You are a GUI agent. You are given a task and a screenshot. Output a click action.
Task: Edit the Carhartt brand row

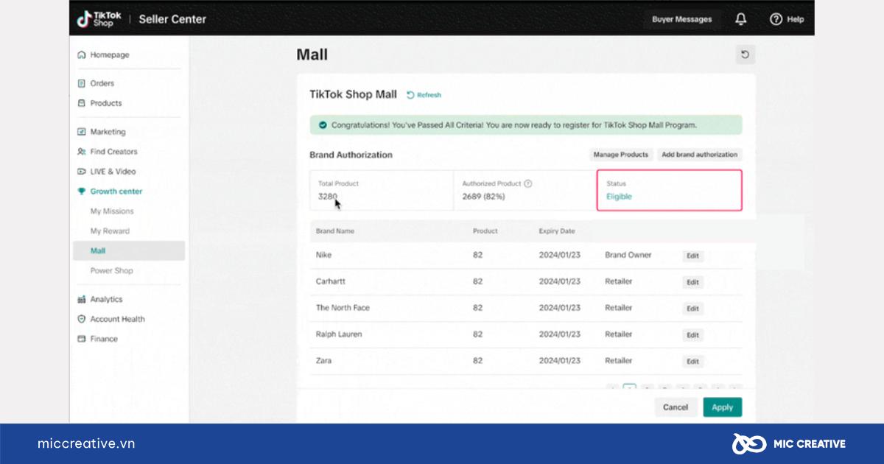pyautogui.click(x=692, y=282)
